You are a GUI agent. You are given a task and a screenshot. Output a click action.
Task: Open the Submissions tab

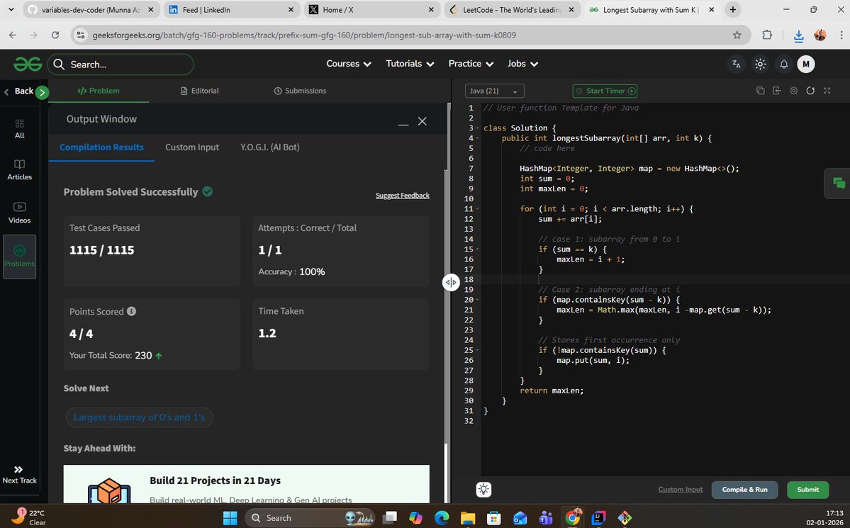[x=300, y=91]
